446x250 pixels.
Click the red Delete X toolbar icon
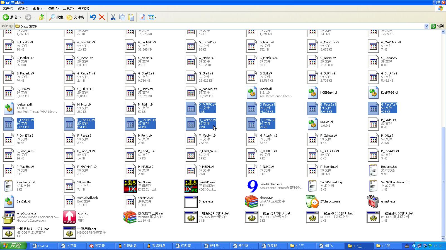102,17
